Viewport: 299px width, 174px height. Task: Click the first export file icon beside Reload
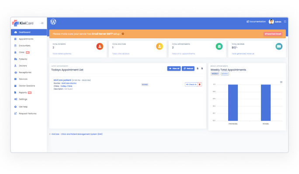click(x=198, y=68)
